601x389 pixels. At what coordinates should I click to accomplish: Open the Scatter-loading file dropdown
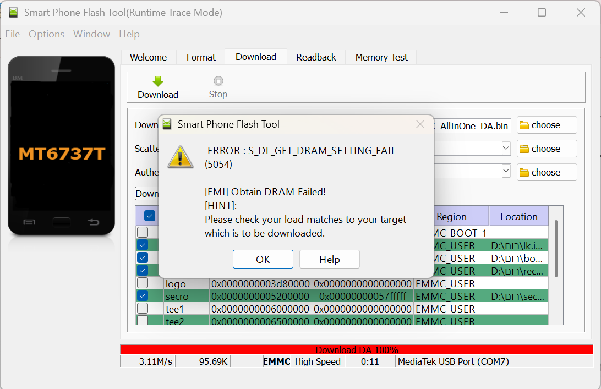505,149
